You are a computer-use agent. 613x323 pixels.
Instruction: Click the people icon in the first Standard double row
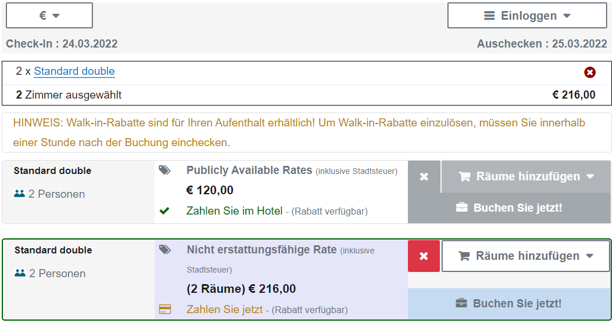[x=20, y=194]
